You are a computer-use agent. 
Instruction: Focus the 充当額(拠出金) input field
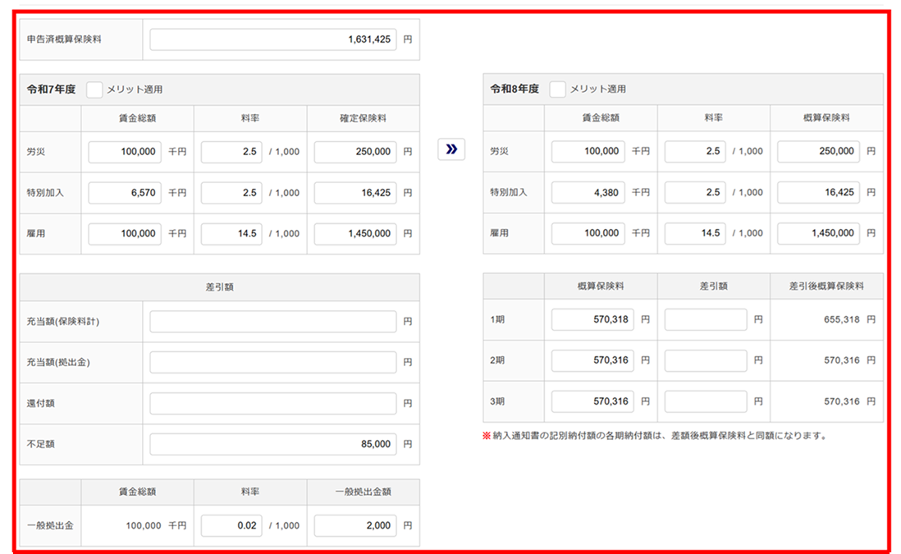click(272, 363)
